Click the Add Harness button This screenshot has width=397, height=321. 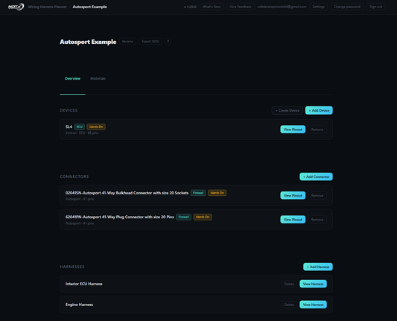[x=318, y=267]
